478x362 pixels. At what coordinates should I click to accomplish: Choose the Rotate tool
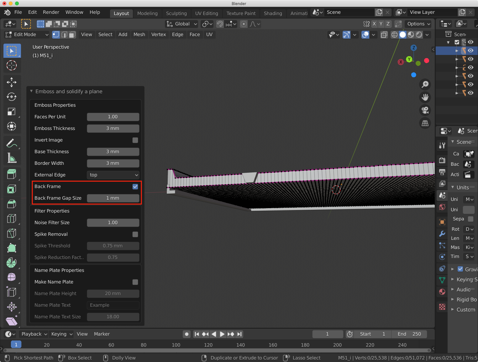[12, 97]
